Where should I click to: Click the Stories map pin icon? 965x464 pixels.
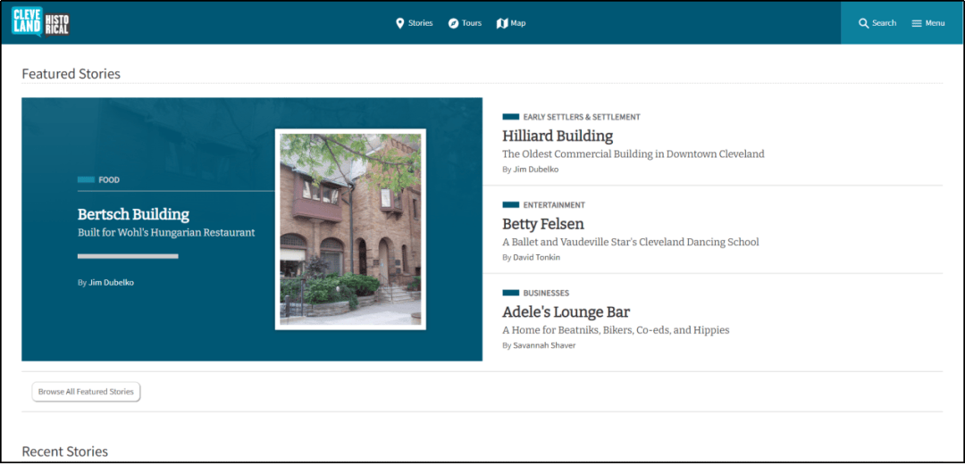click(400, 23)
